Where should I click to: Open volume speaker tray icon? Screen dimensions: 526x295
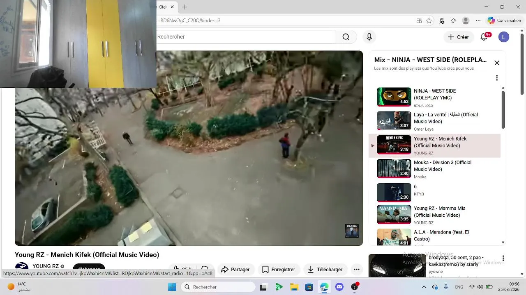coord(480,287)
